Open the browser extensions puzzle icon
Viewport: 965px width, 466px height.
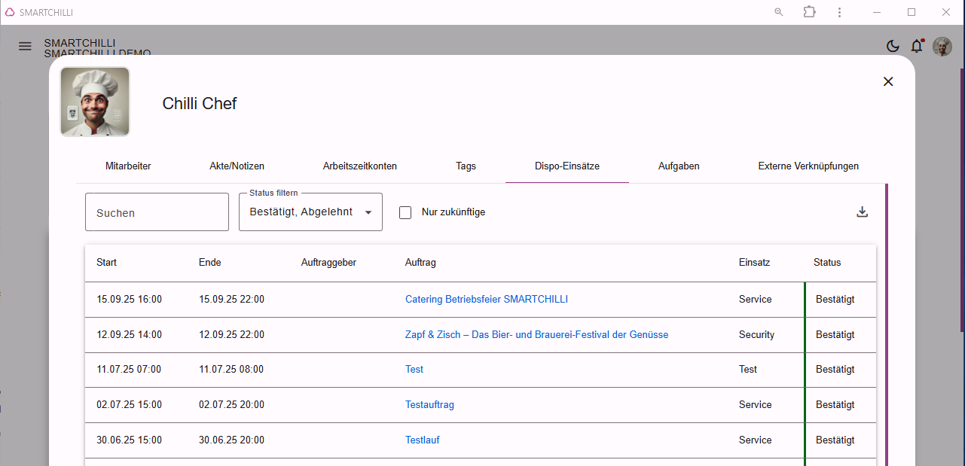(809, 12)
